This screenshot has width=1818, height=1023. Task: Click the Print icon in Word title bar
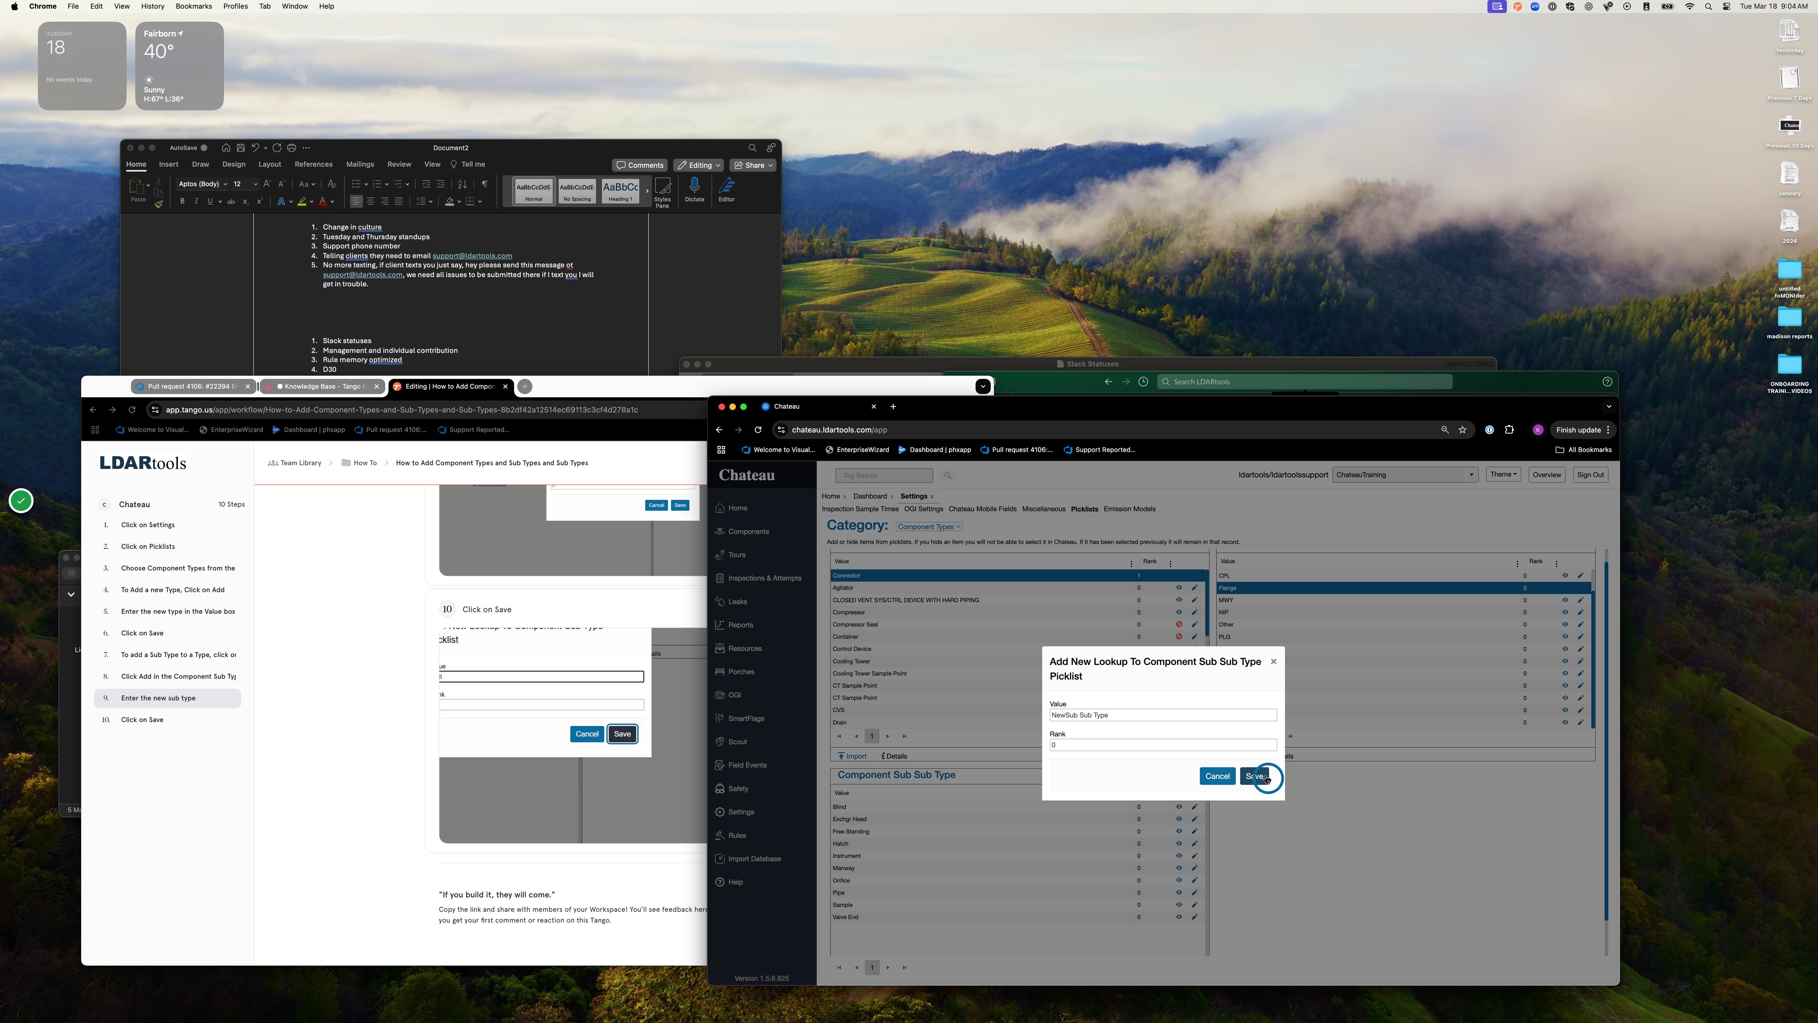[x=291, y=148]
